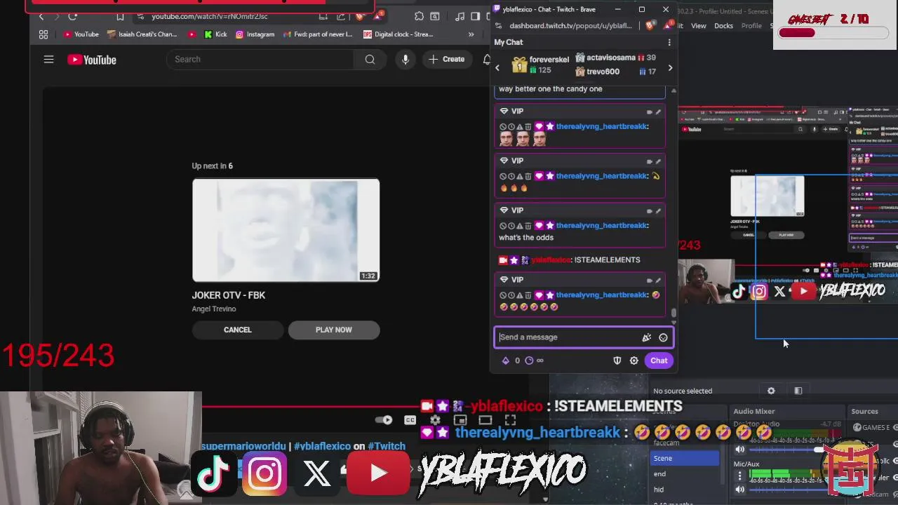Open the Instagram bookmark
This screenshot has width=898, height=505.
tap(255, 34)
